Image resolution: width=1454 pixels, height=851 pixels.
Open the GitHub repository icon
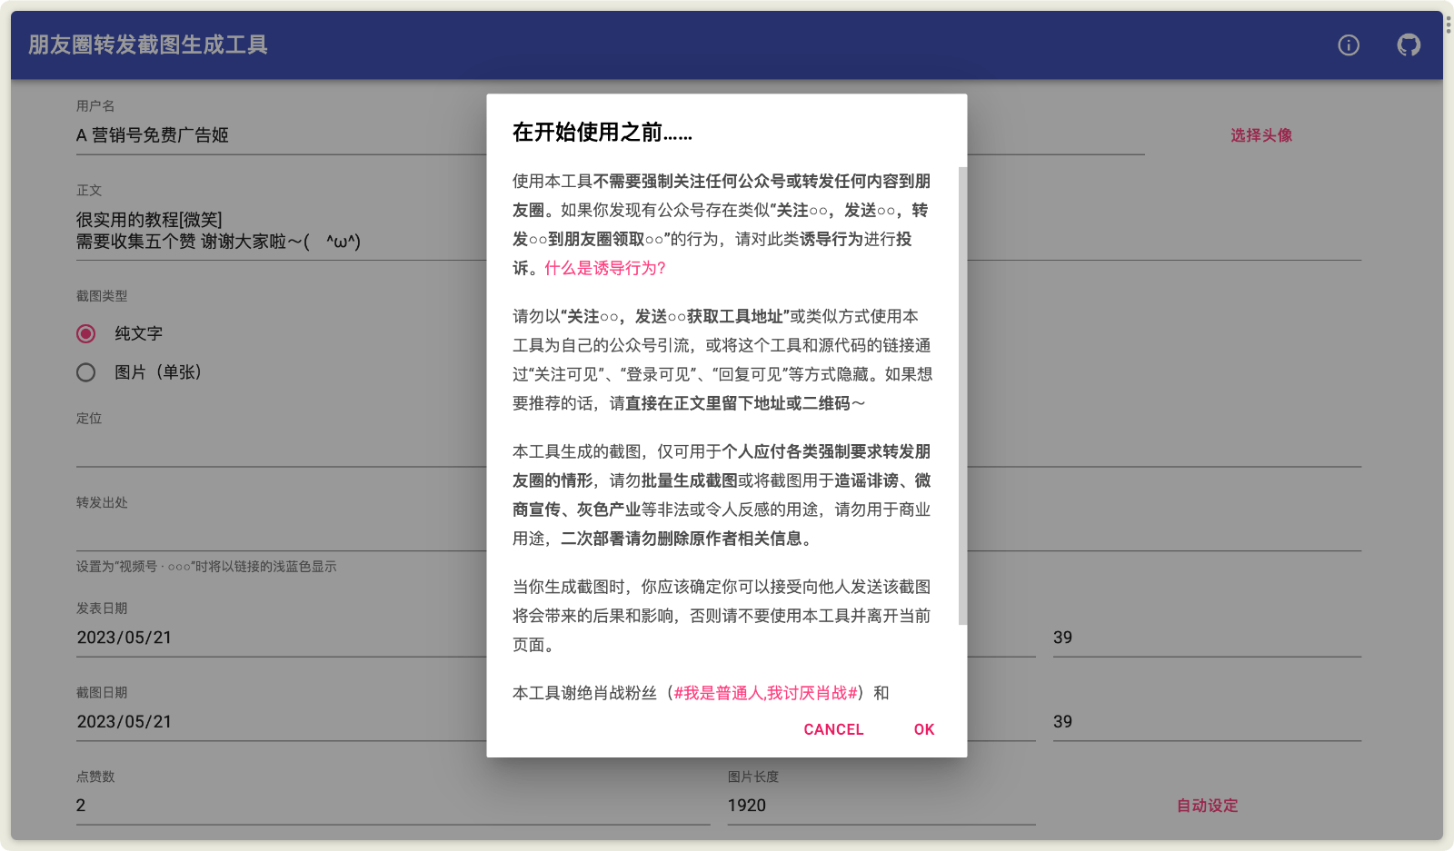click(1408, 43)
